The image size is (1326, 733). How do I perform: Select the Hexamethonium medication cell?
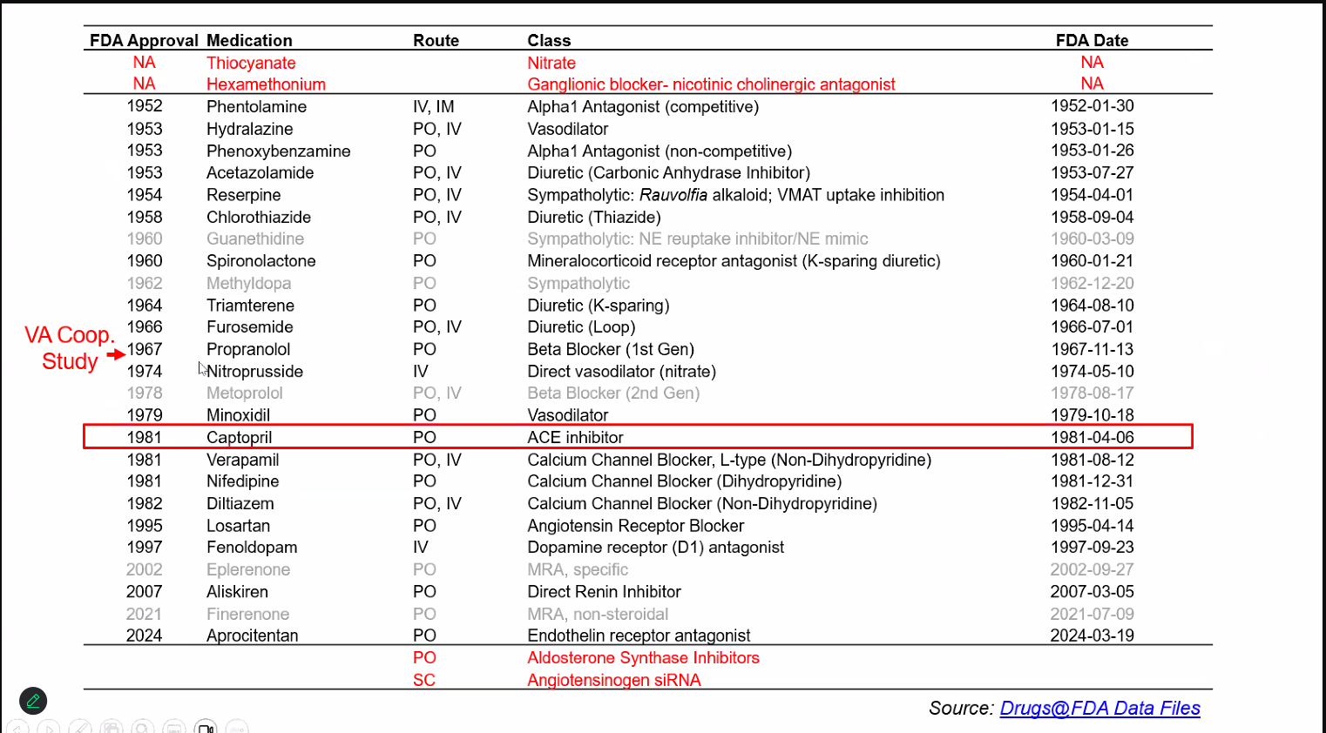(x=266, y=84)
